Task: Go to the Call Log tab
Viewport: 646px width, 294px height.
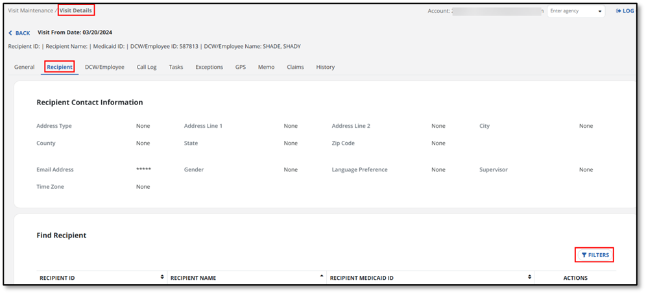Action: point(147,67)
